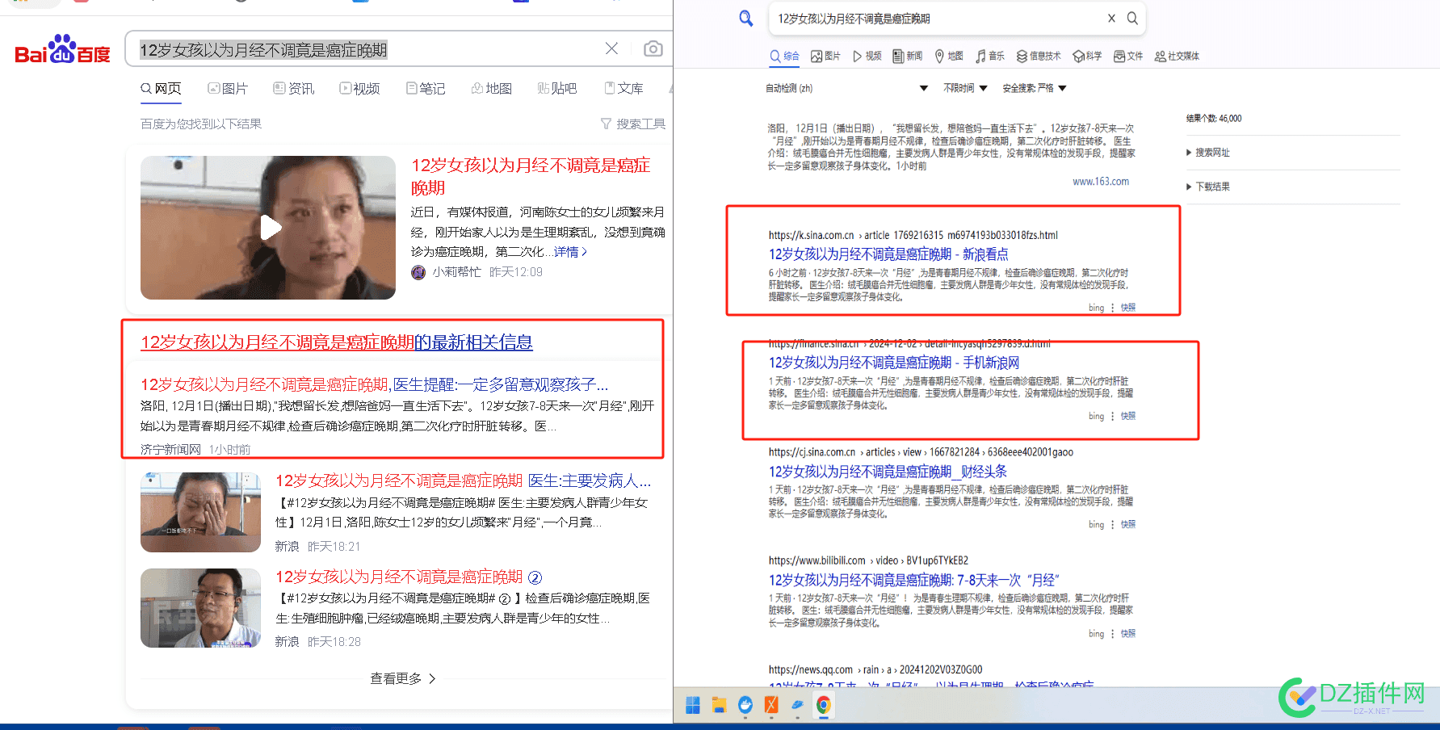Open File Explorer from taskbar
Image resolution: width=1440 pixels, height=730 pixels.
point(719,705)
